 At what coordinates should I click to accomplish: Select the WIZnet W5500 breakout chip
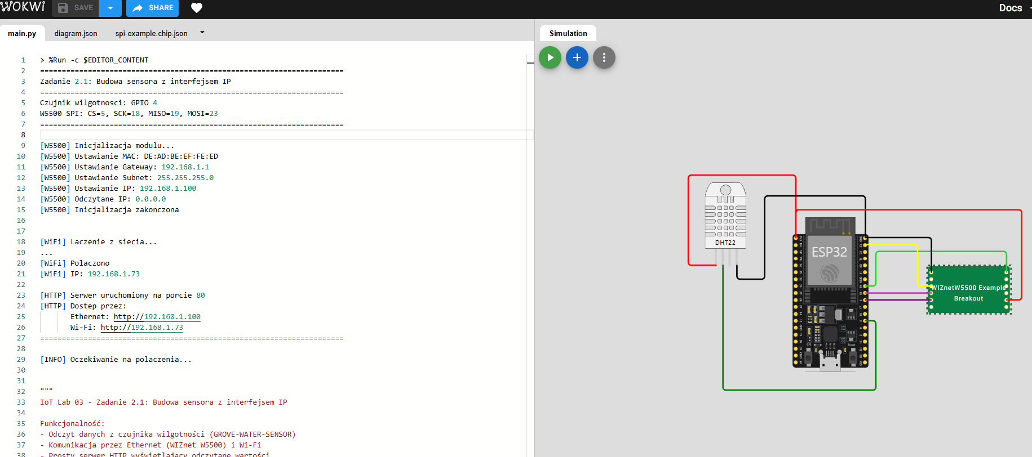point(968,293)
